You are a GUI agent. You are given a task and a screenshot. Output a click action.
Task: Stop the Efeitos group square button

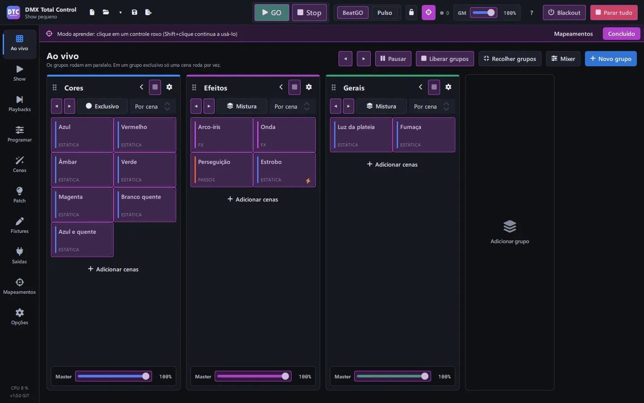[x=294, y=87]
